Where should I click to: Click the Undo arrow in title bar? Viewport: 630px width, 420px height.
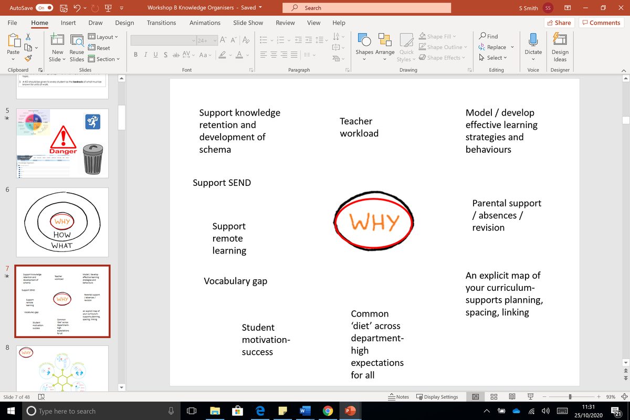pyautogui.click(x=77, y=8)
